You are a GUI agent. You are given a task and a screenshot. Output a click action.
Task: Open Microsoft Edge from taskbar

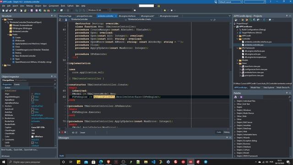coord(101,162)
